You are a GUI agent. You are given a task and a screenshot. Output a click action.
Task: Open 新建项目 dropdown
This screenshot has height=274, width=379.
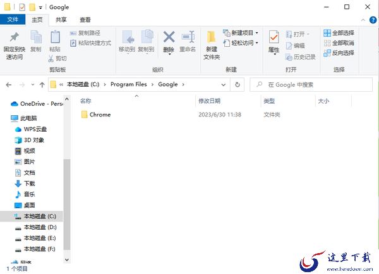(241, 33)
